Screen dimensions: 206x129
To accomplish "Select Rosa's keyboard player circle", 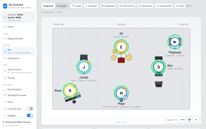I will click(70, 91).
